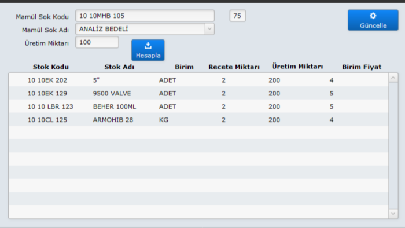405x228 pixels.
Task: Click unit price 5 in BEHER 100ML row
Action: pos(332,106)
